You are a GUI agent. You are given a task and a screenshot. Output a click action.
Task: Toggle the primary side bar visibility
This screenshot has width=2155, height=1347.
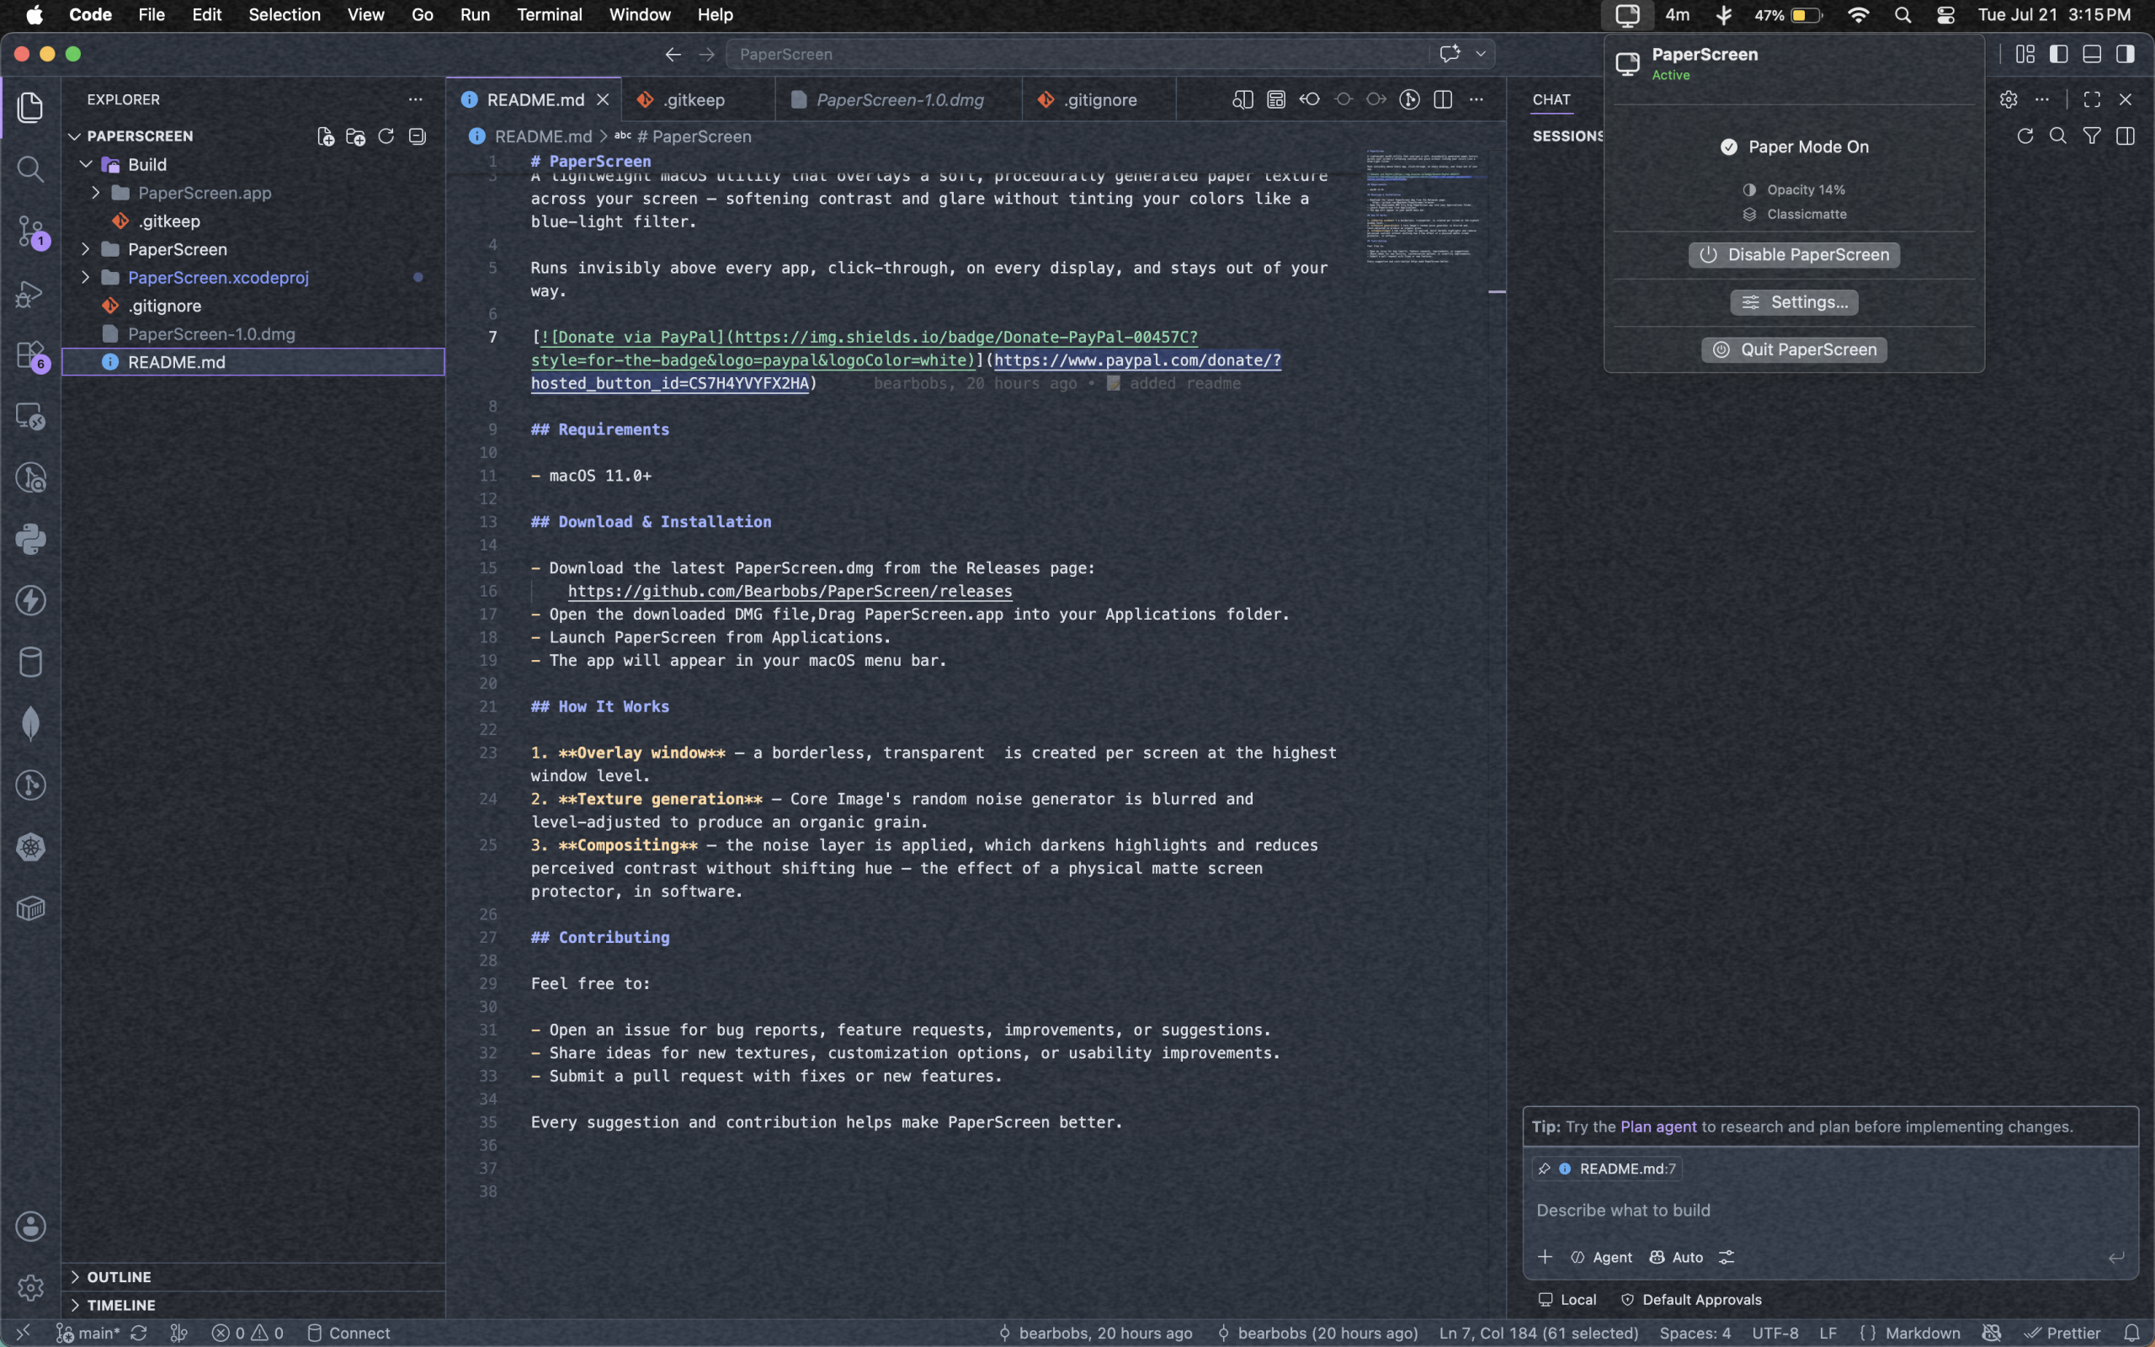(2058, 55)
